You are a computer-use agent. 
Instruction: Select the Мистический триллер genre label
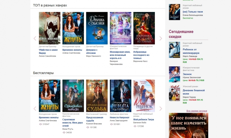pos(97,114)
